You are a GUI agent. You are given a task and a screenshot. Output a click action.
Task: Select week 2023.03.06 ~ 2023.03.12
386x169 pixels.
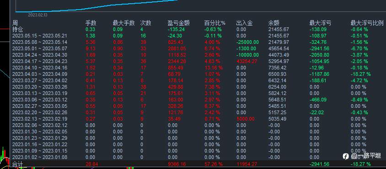pos(40,100)
